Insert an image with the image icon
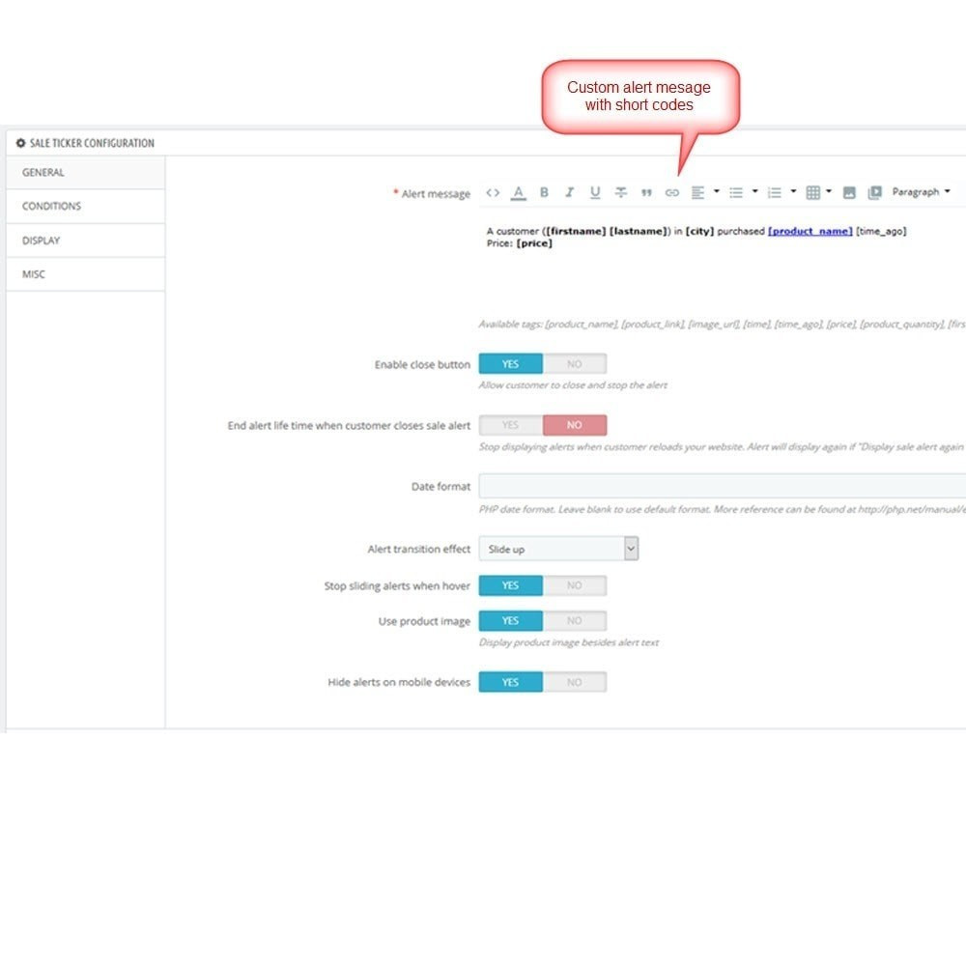966x966 pixels. pos(849,193)
